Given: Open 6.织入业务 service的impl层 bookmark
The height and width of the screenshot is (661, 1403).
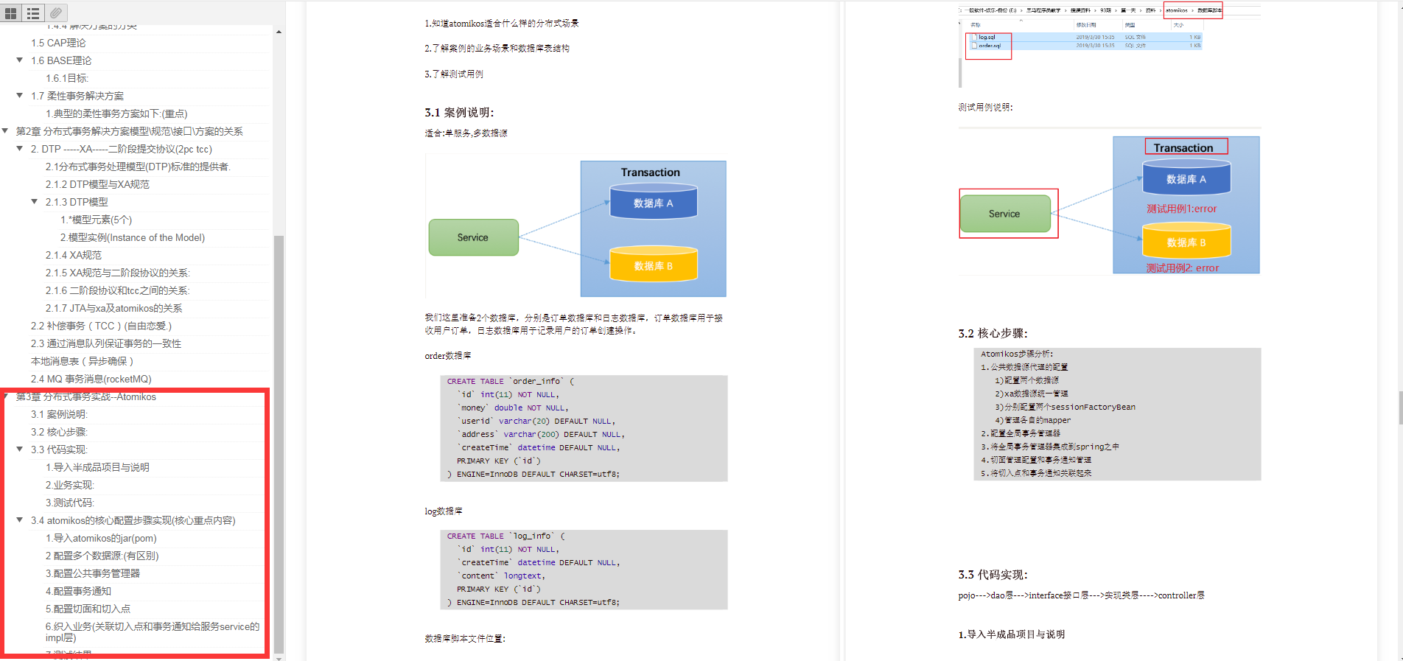Looking at the screenshot, I should click(153, 632).
